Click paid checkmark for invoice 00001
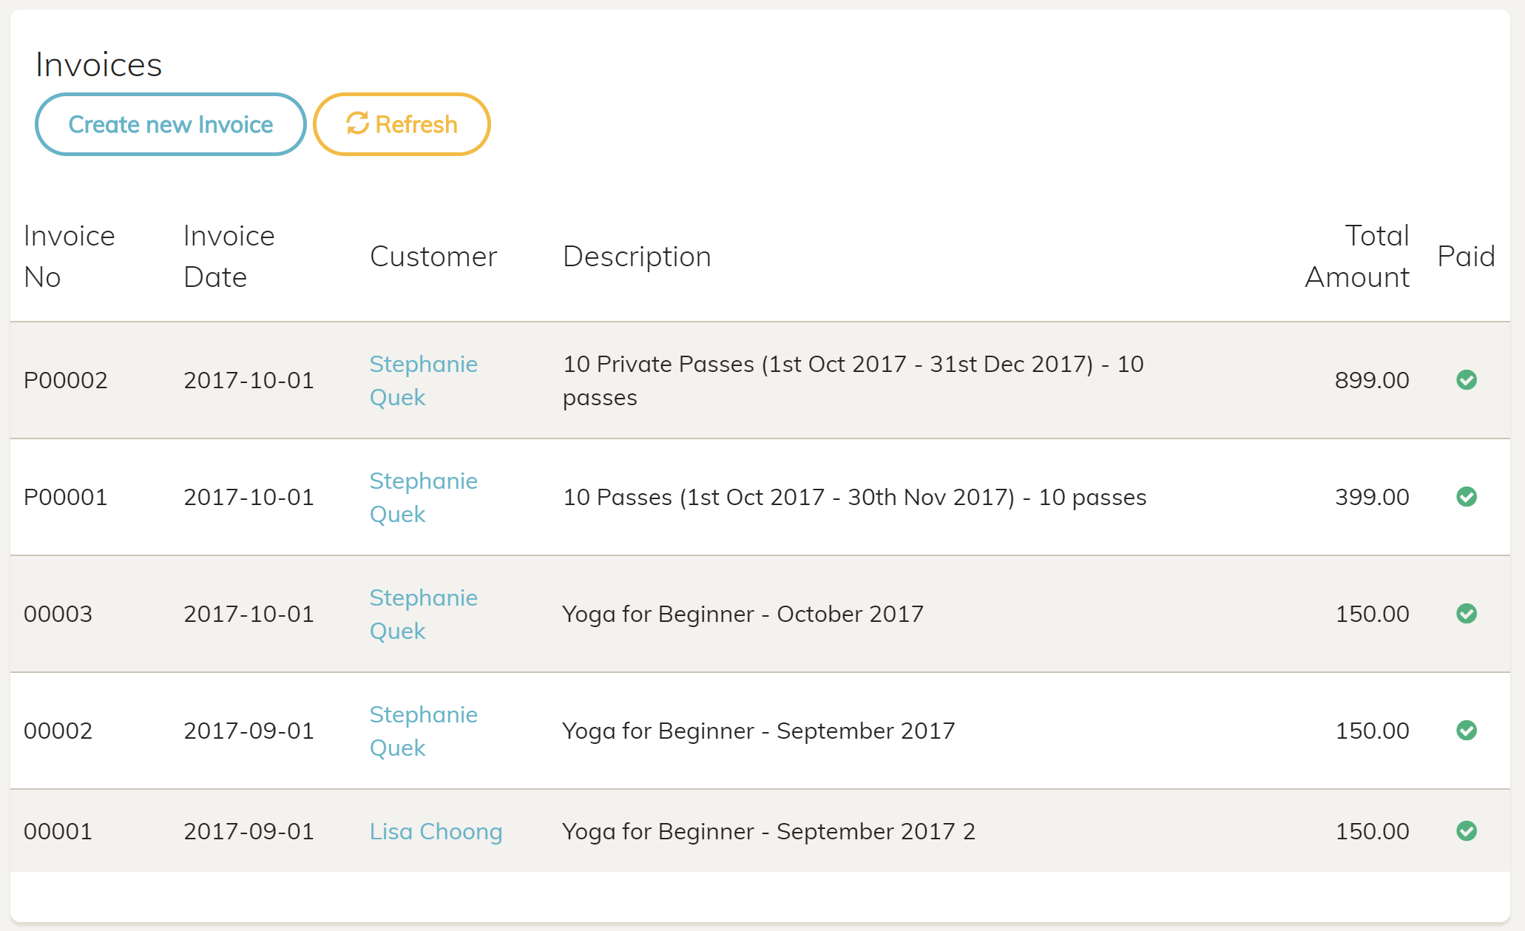Viewport: 1525px width, 931px height. point(1466,831)
